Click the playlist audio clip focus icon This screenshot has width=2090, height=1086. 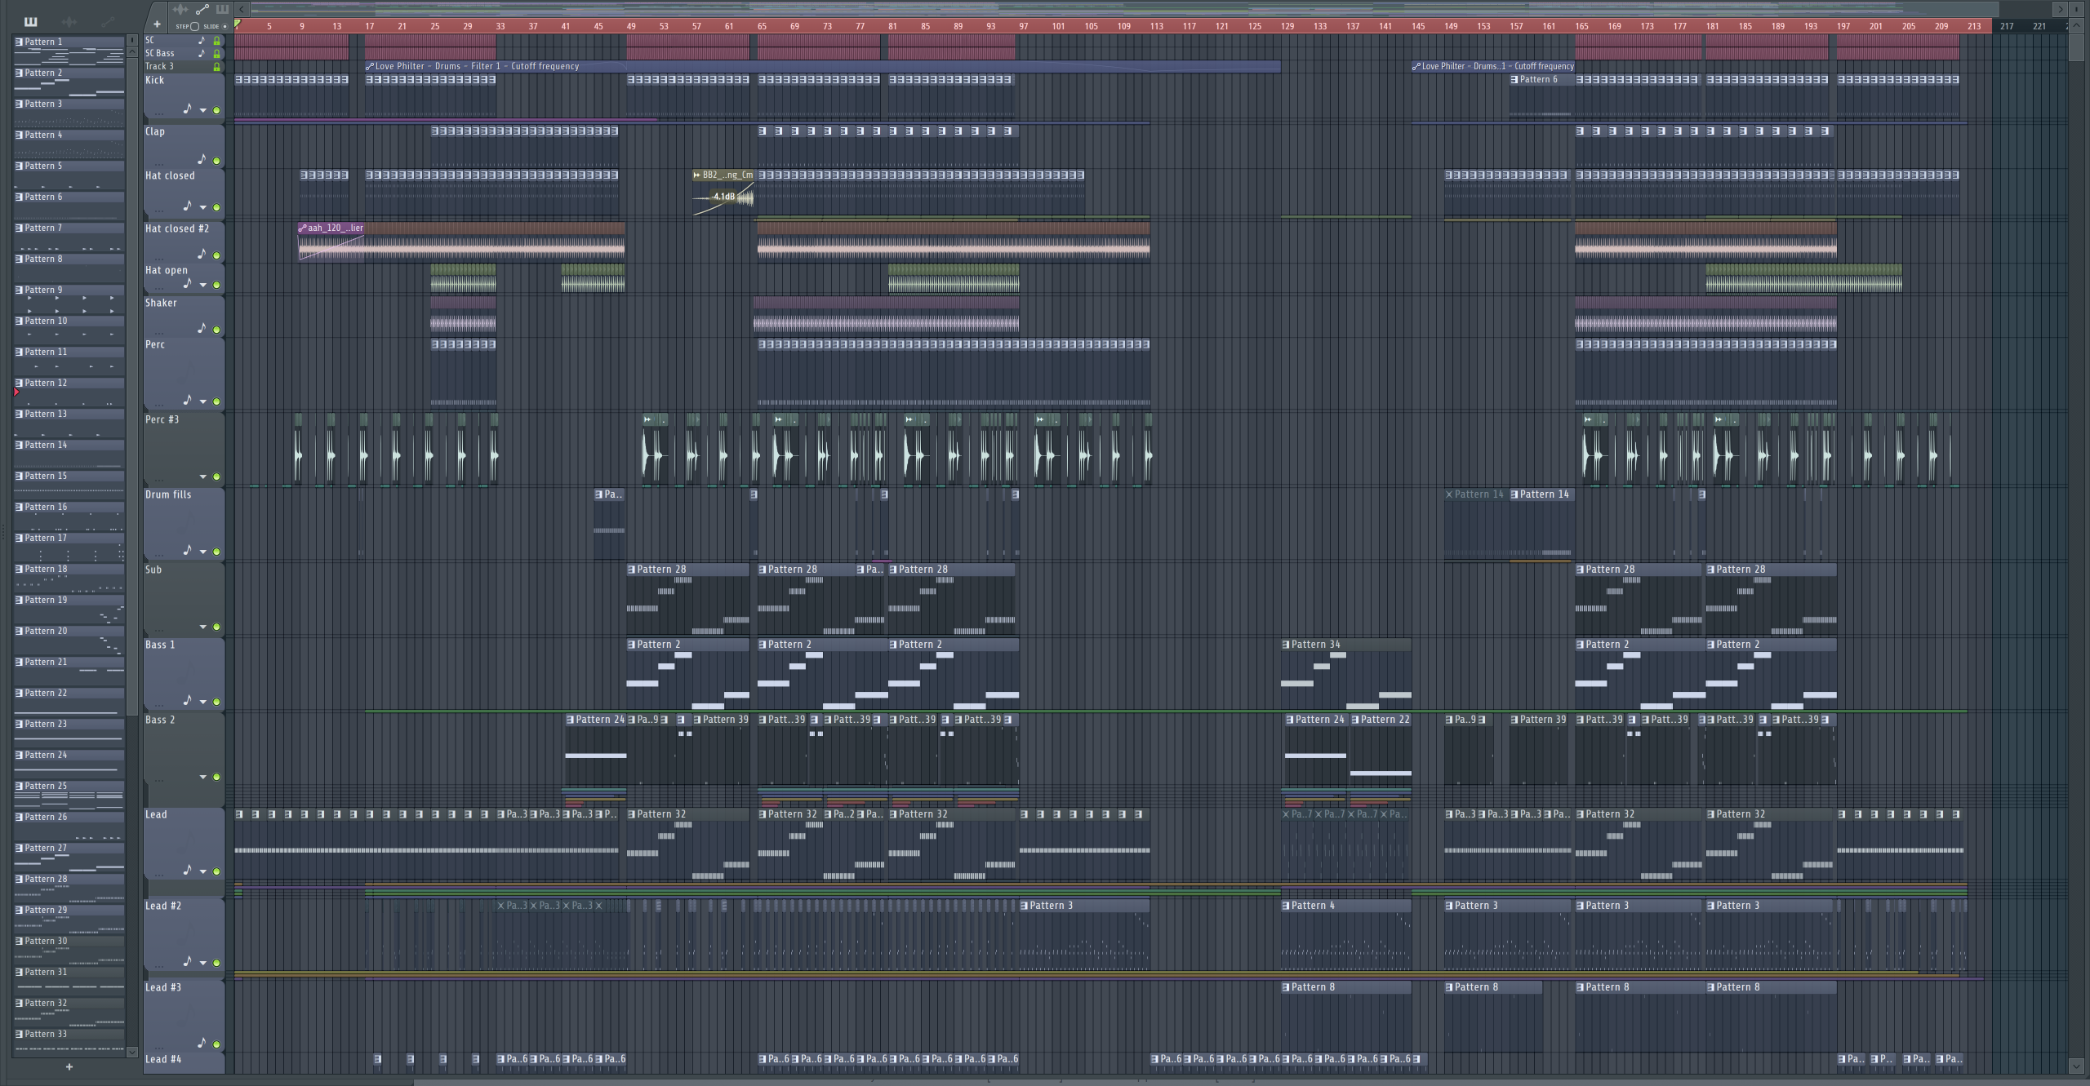click(x=180, y=9)
